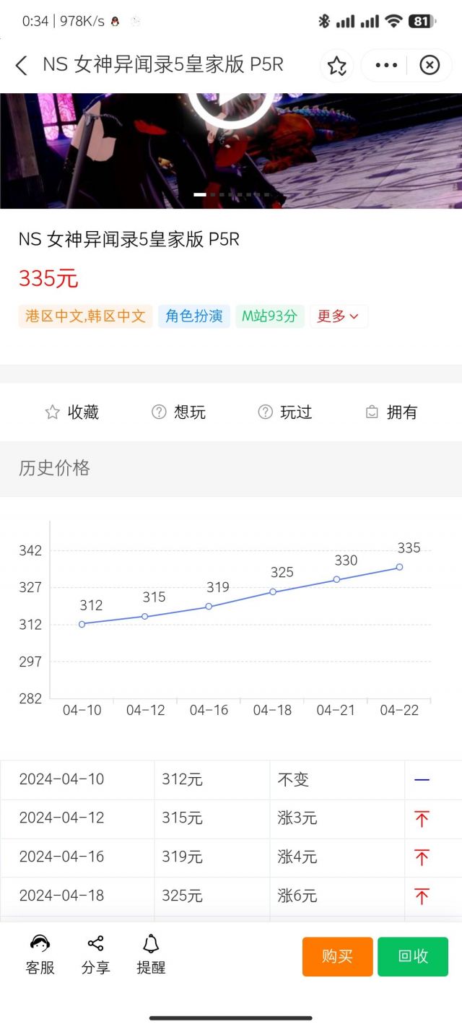Tap the back arrow to return
The height and width of the screenshot is (1027, 462).
21,65
